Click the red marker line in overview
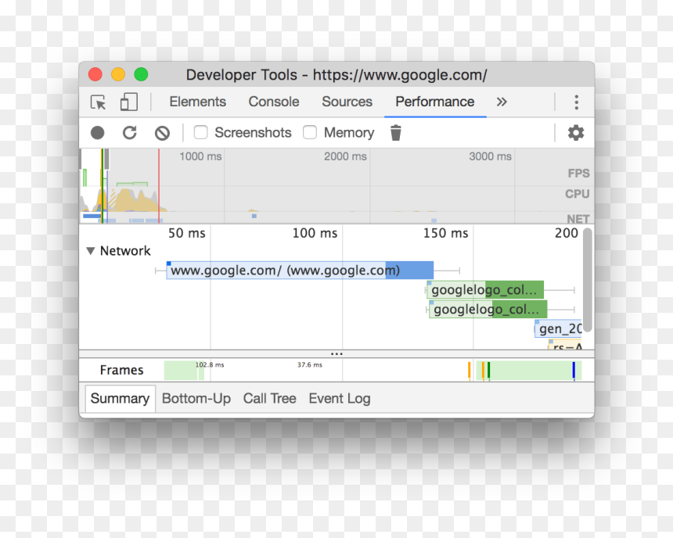The width and height of the screenshot is (673, 538). [x=159, y=185]
